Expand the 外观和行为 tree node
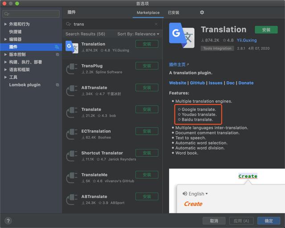 (5, 24)
